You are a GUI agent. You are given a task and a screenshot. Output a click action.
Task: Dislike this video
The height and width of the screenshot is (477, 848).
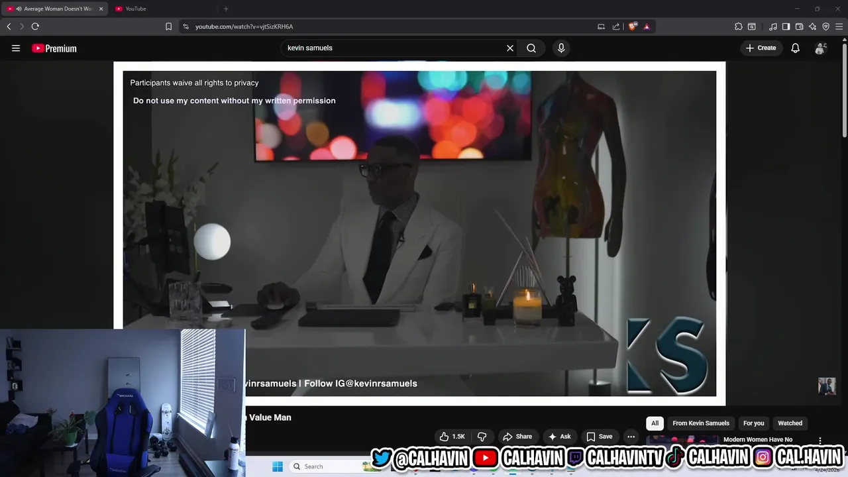482,437
